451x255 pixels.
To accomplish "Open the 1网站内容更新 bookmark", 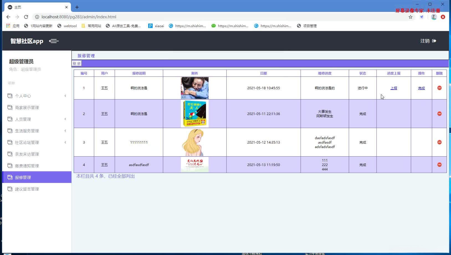I will pyautogui.click(x=38, y=26).
